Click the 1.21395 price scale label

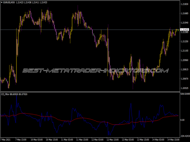[x=184, y=33]
